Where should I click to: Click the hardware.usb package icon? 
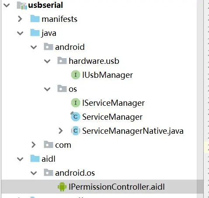(x=62, y=60)
